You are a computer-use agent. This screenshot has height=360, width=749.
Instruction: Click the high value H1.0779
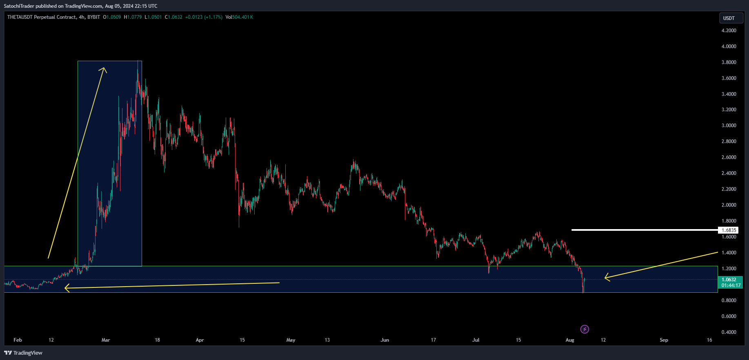pyautogui.click(x=133, y=17)
